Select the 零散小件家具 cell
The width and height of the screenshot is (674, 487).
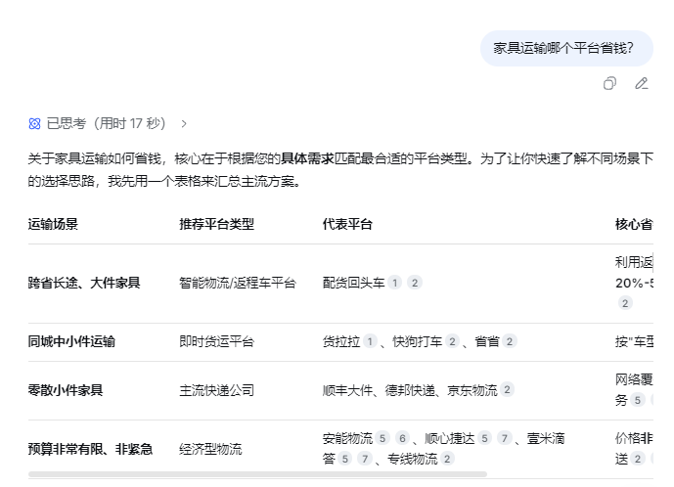(x=66, y=390)
